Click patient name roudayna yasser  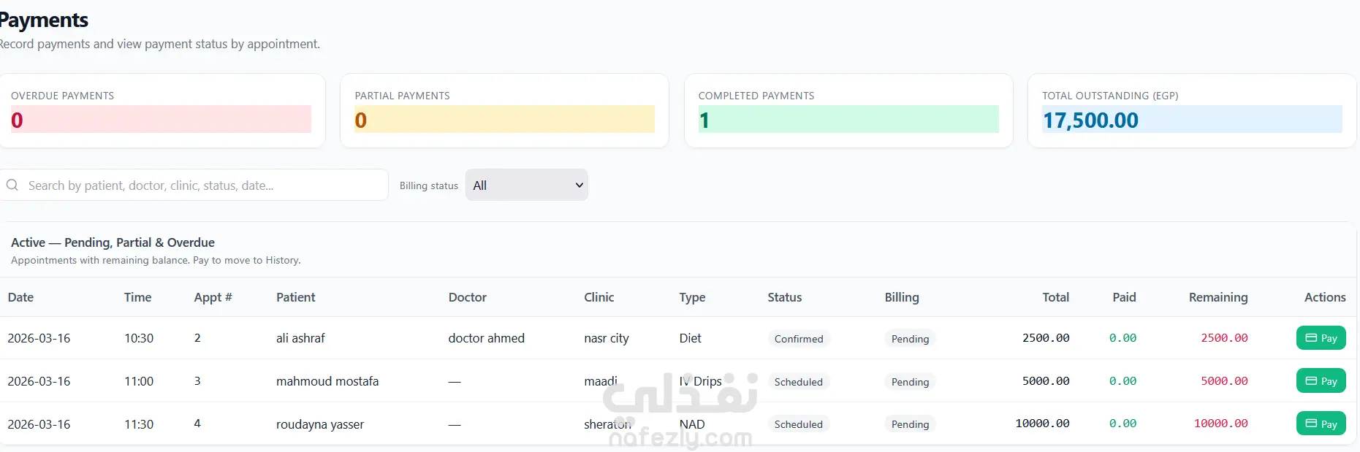[319, 424]
